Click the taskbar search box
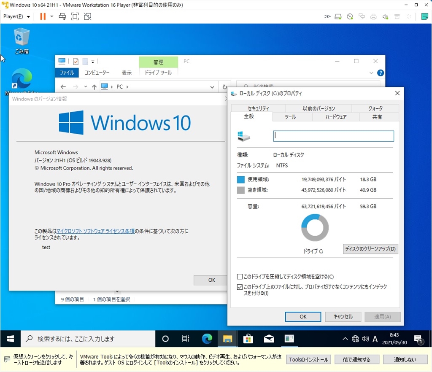This screenshot has width=432, height=372. (88, 339)
